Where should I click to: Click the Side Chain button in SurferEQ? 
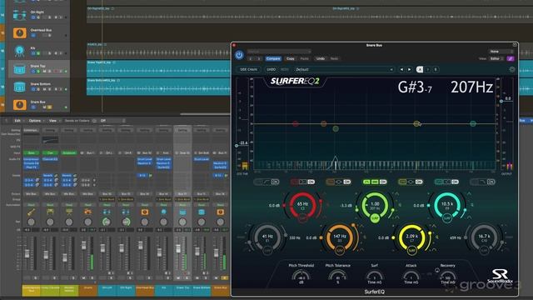point(249,69)
